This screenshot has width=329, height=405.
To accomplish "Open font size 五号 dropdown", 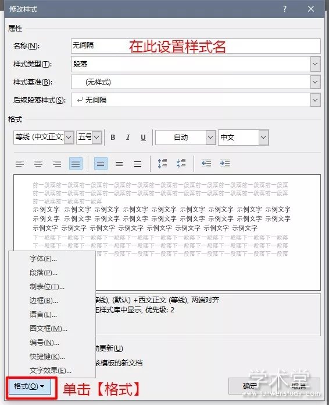I will [96, 138].
